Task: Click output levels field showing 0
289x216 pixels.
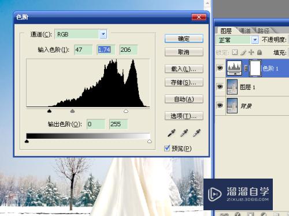Action: (96, 124)
